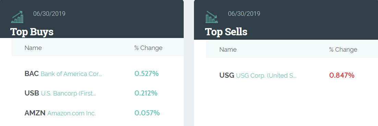Sort Top Buys by % Change column
The image size is (378, 126).
(x=148, y=48)
